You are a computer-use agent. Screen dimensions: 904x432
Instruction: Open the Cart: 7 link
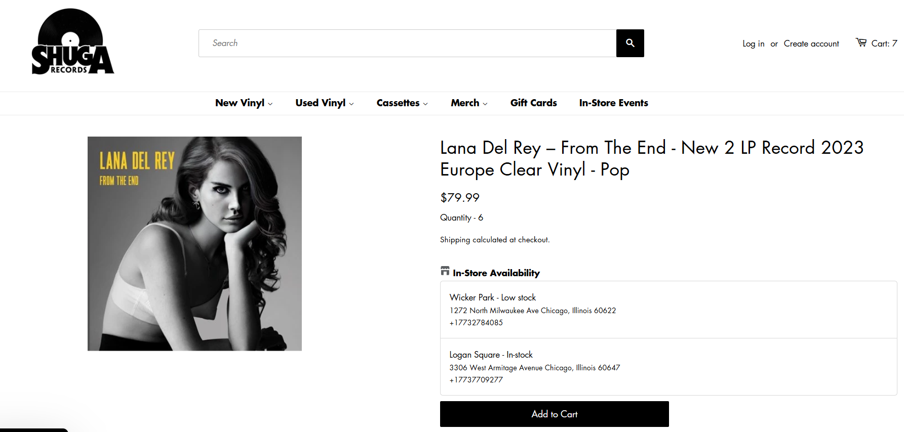coord(884,44)
